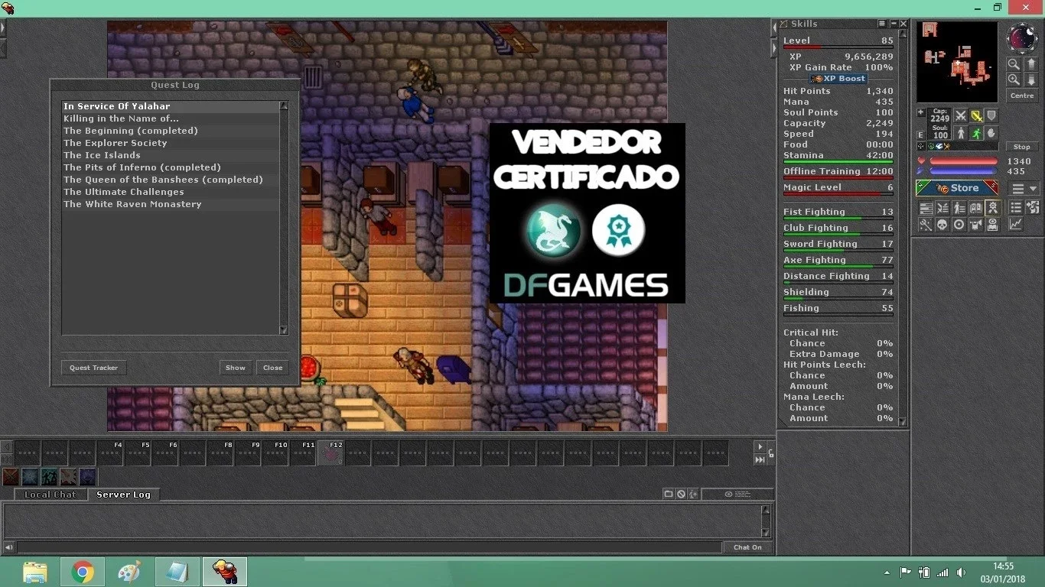Viewport: 1045px width, 587px height.
Task: Switch to the Local Chat tab
Action: coord(50,495)
